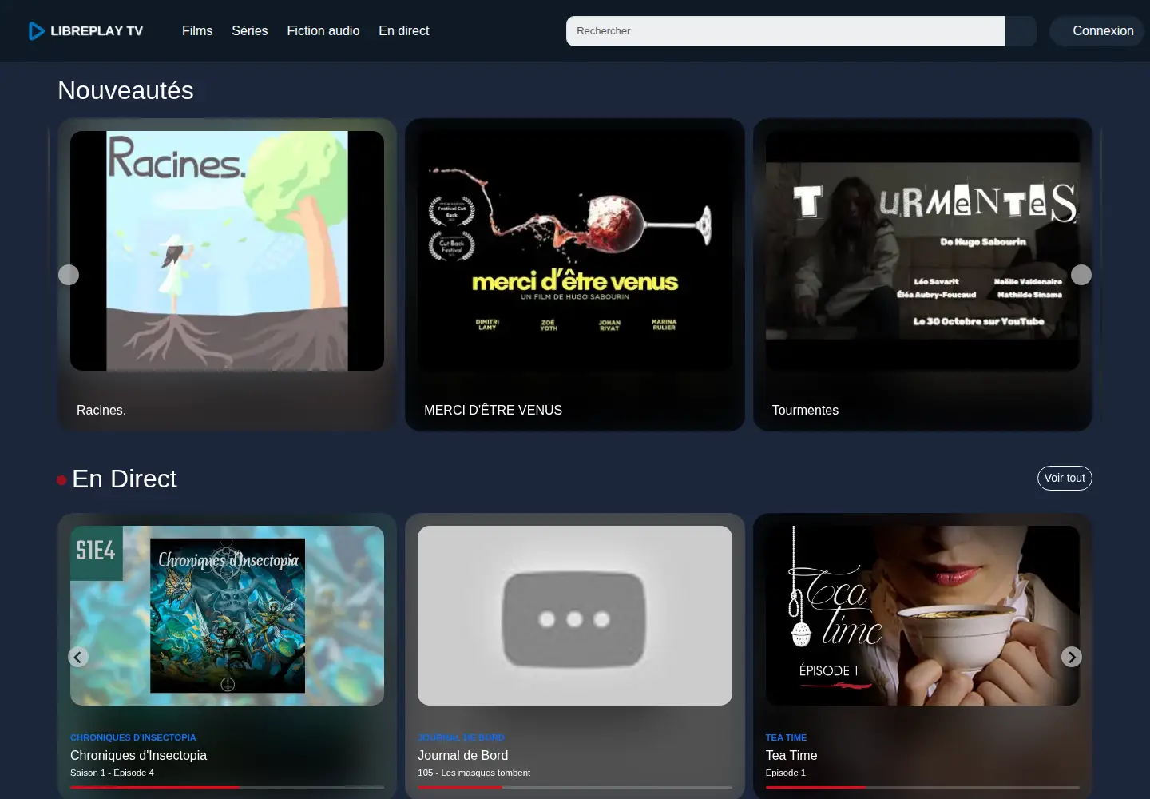
Task: Open the Racines. poster thumbnail
Action: (228, 251)
